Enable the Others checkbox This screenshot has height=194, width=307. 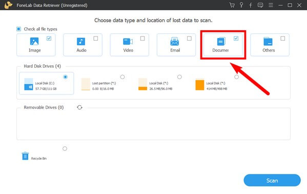coord(283,38)
